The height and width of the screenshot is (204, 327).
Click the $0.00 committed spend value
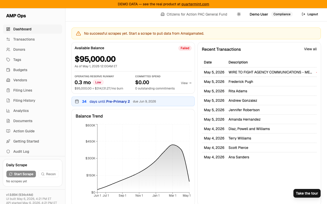pyautogui.click(x=142, y=82)
